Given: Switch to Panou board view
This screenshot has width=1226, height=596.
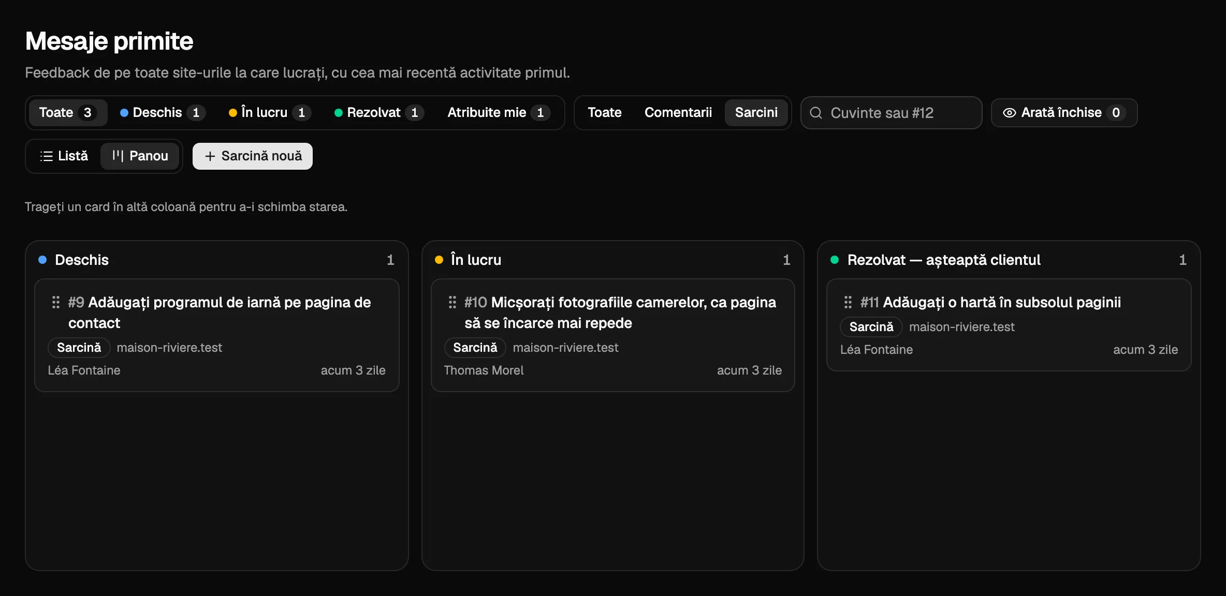Looking at the screenshot, I should [x=140, y=156].
